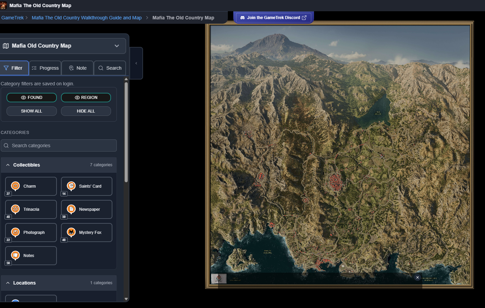Toggle the REGION visibility filter

point(86,98)
